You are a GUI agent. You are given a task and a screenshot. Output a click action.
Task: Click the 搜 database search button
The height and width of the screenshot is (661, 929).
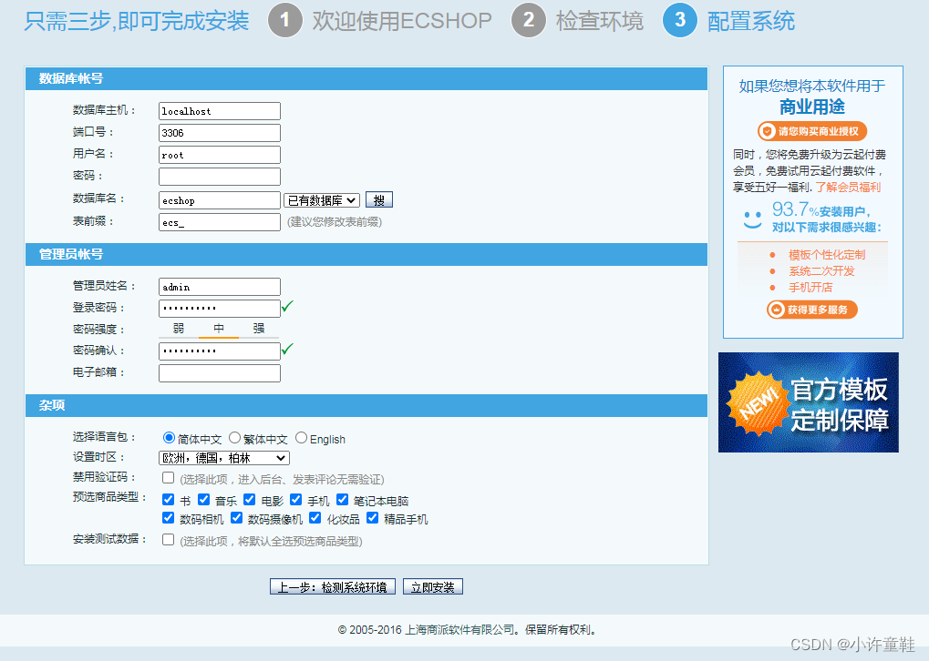378,199
